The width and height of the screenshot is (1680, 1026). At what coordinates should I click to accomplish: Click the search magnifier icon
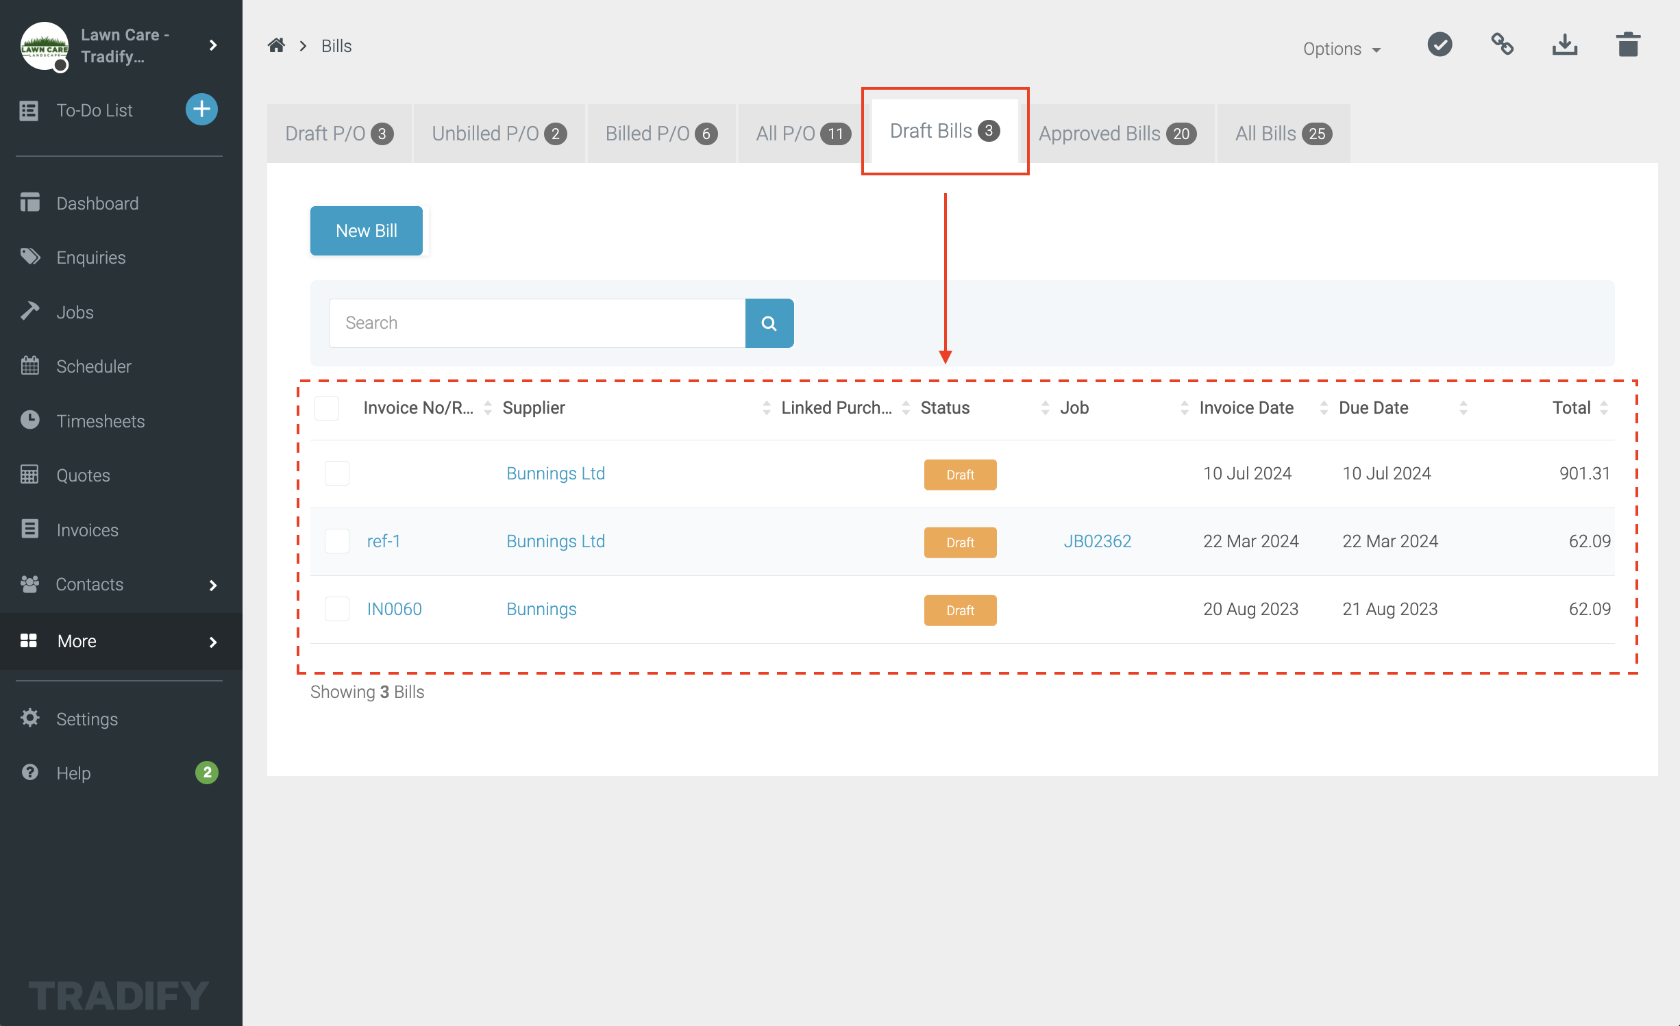769,323
